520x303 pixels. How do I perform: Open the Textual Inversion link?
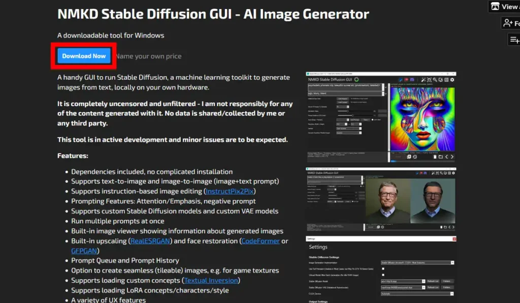(x=211, y=281)
